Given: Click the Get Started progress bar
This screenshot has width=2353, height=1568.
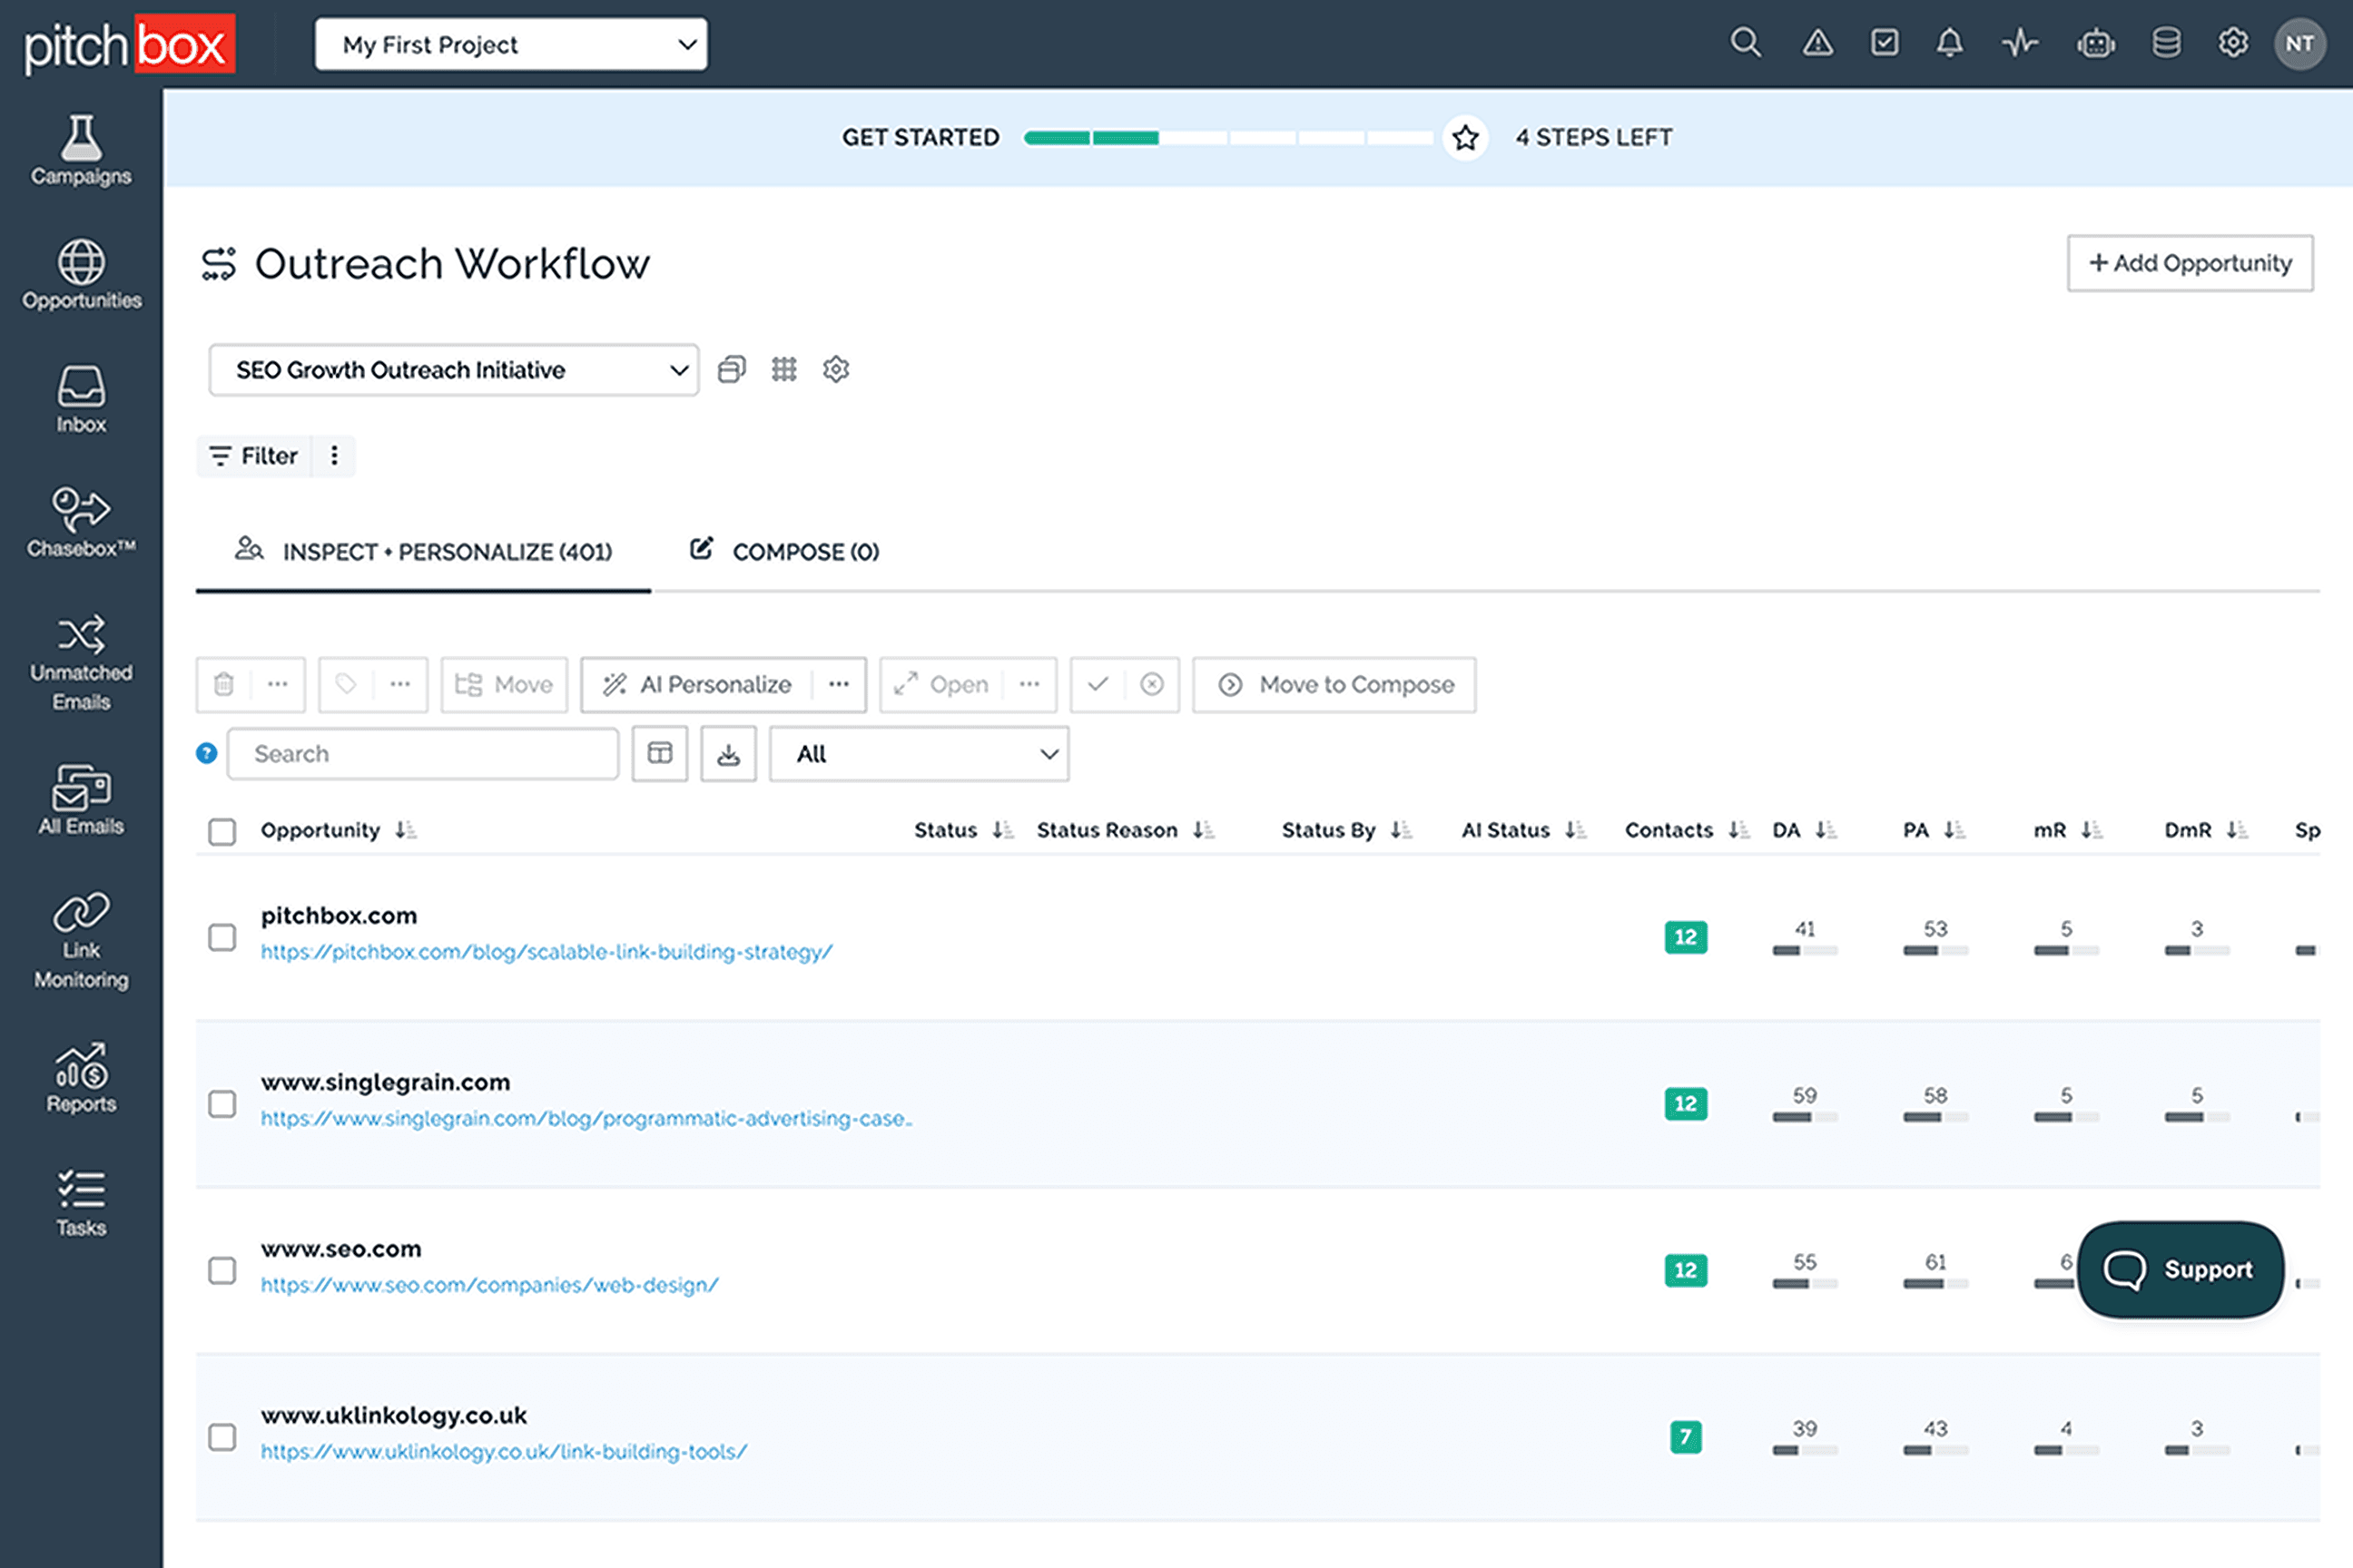Looking at the screenshot, I should click(1227, 138).
